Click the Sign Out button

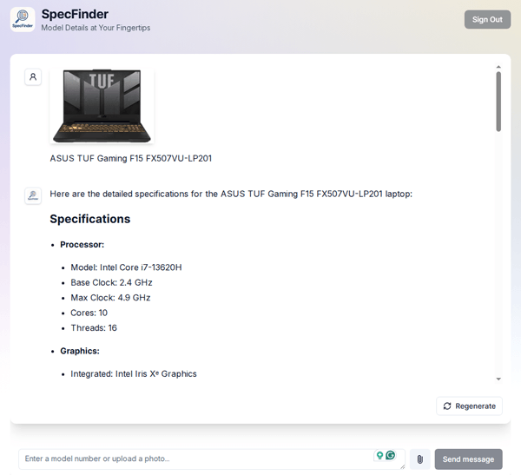click(487, 20)
